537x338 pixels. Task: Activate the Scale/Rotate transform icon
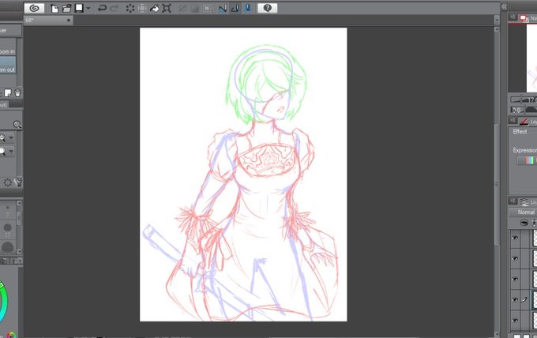167,8
